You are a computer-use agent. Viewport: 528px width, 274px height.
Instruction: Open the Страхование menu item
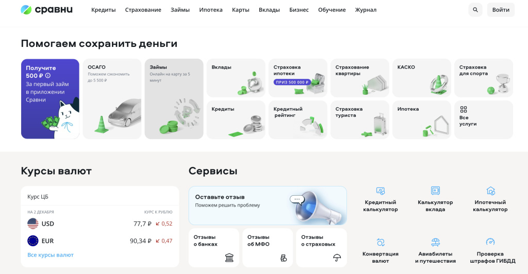[143, 10]
